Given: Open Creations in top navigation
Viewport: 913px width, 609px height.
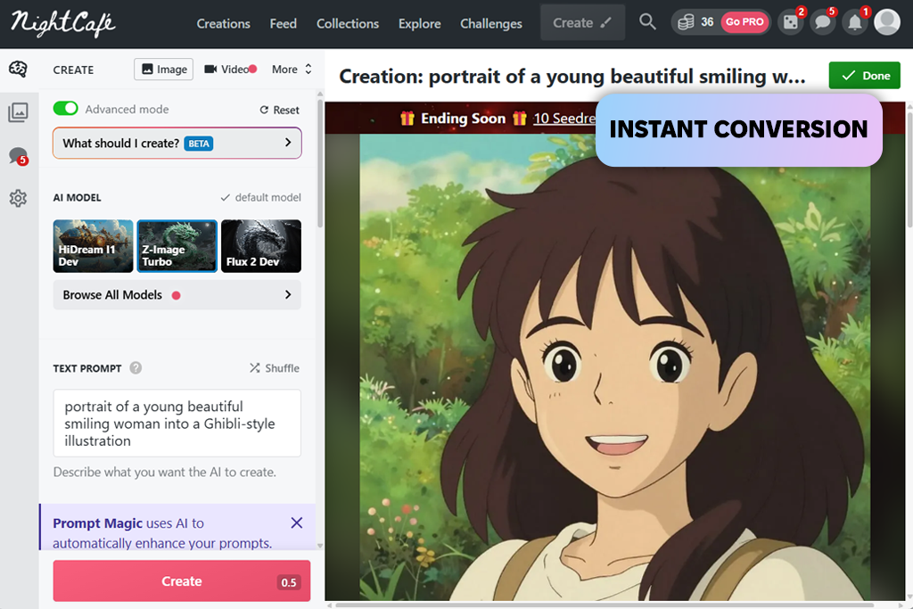Looking at the screenshot, I should click(x=224, y=23).
